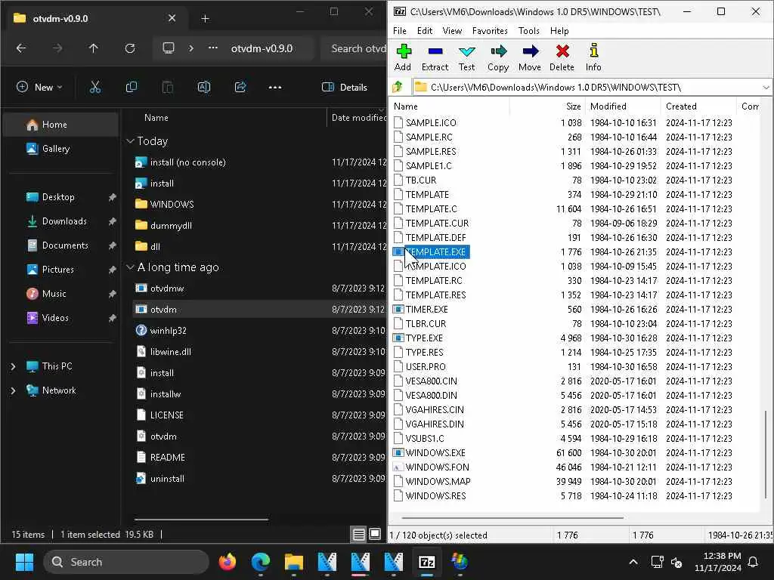Open the Tools menu in 7-Zip

(528, 30)
